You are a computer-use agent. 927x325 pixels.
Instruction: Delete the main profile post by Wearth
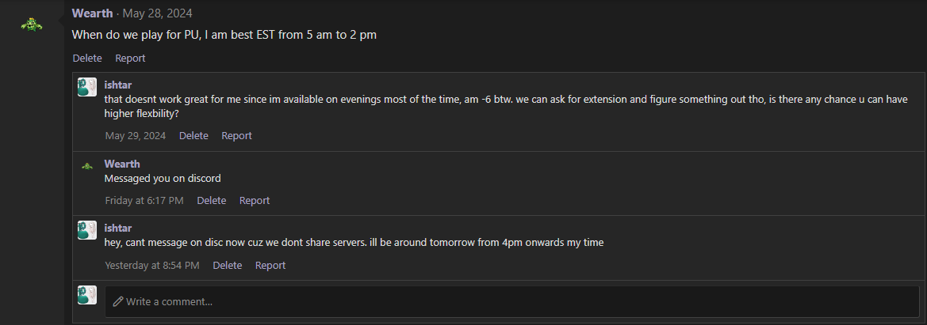[87, 58]
